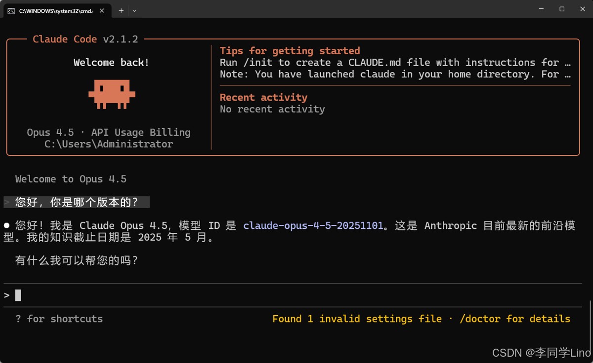Click "Tips for getting started" heading

coord(290,51)
